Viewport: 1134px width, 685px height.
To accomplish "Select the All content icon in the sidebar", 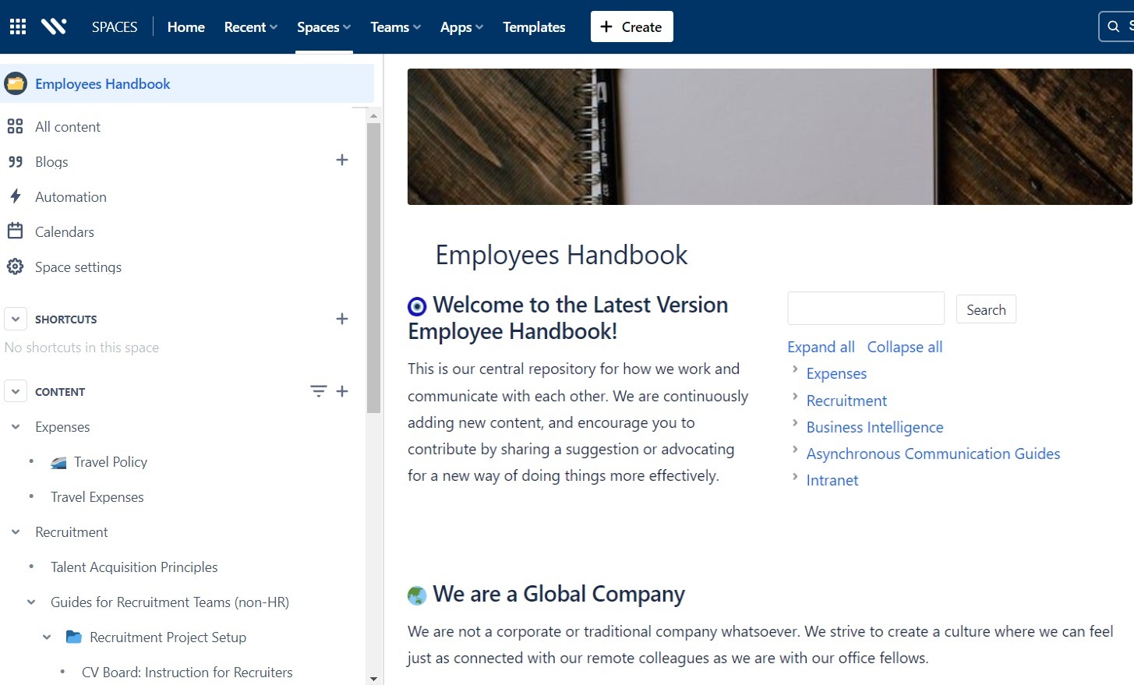I will tap(16, 126).
